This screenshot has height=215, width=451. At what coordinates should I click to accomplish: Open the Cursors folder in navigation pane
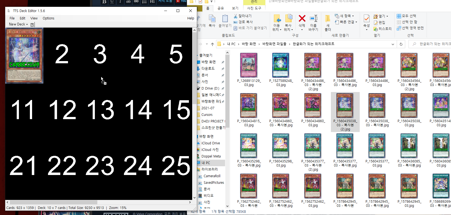coord(207,115)
